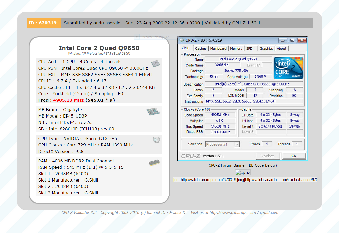Click the Intel Core 2 Quad logo
Image resolution: width=339 pixels, height=233 pixels.
(x=288, y=68)
